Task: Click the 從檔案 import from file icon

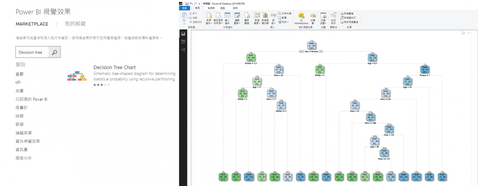Action: [x=313, y=15]
